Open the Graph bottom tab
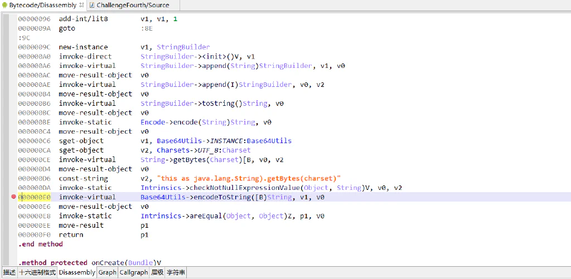This screenshot has height=279, width=571. [x=108, y=272]
